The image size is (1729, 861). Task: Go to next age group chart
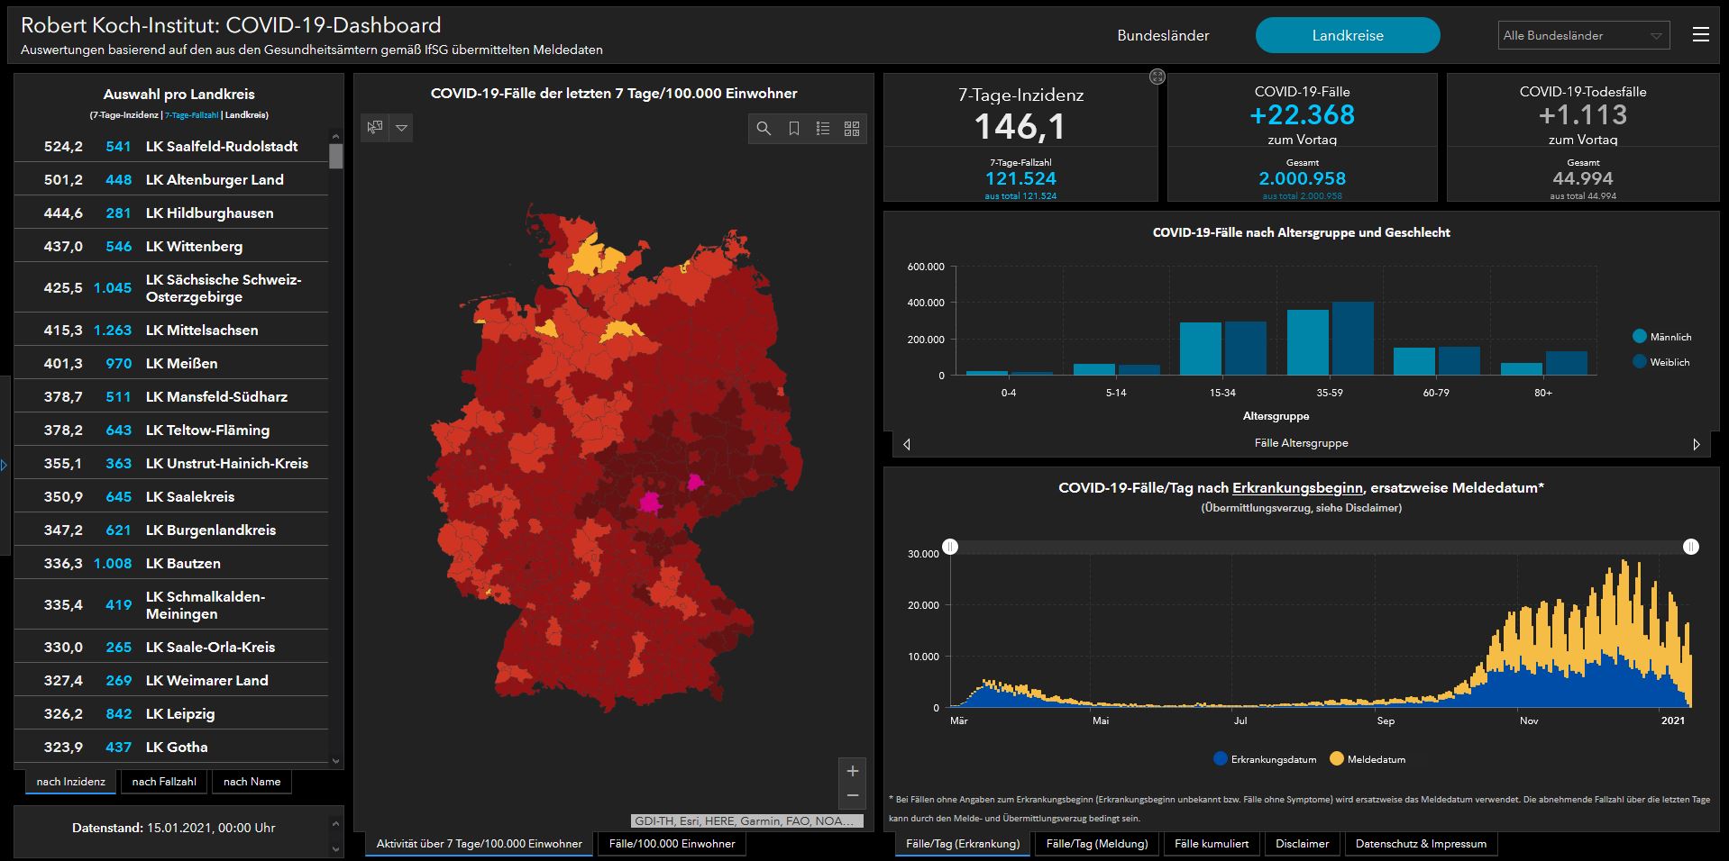click(1696, 444)
